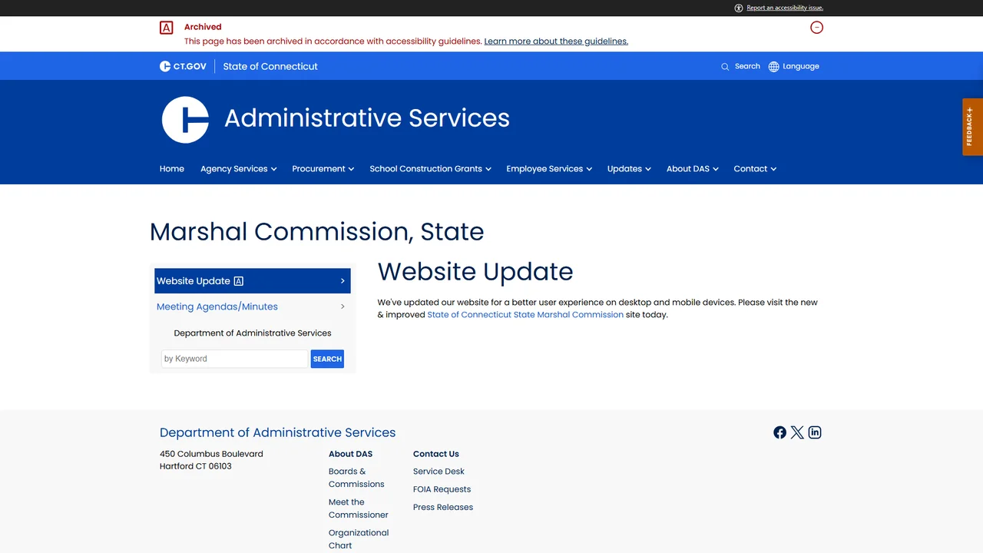This screenshot has width=983, height=553.
Task: Click the 'State of Connecticut' header text
Action: 270,67
